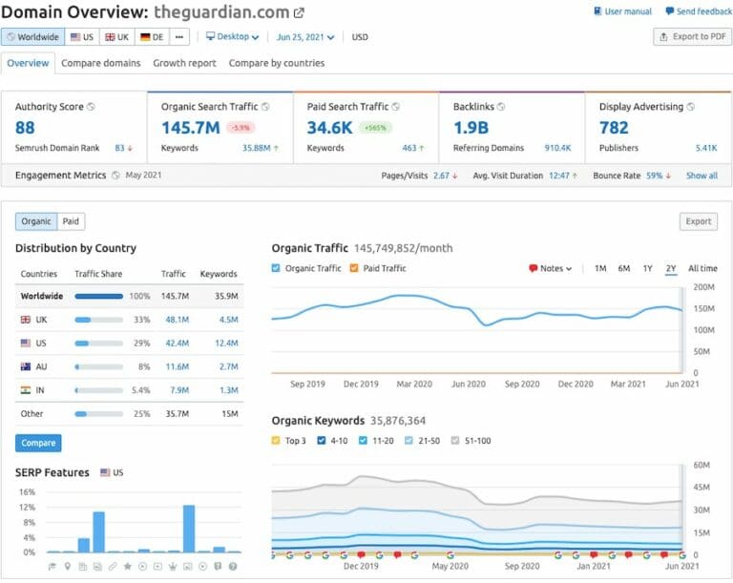733x583 pixels.
Task: Click the Display Advertising info icon
Action: 689,107
